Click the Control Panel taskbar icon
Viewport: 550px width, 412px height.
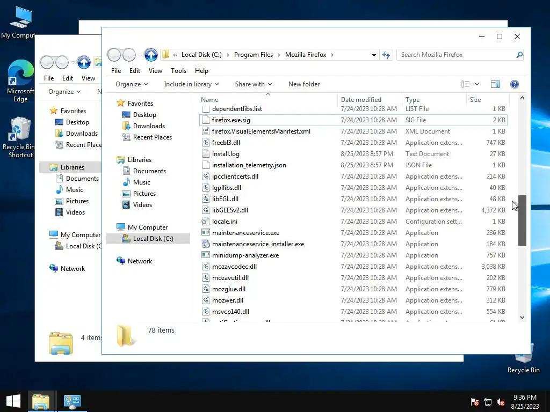coord(73,401)
